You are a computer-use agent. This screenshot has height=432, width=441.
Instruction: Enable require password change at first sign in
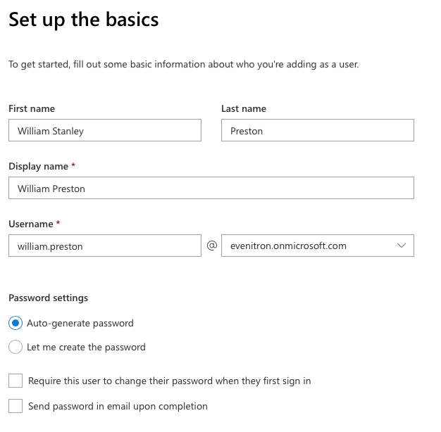tap(15, 381)
